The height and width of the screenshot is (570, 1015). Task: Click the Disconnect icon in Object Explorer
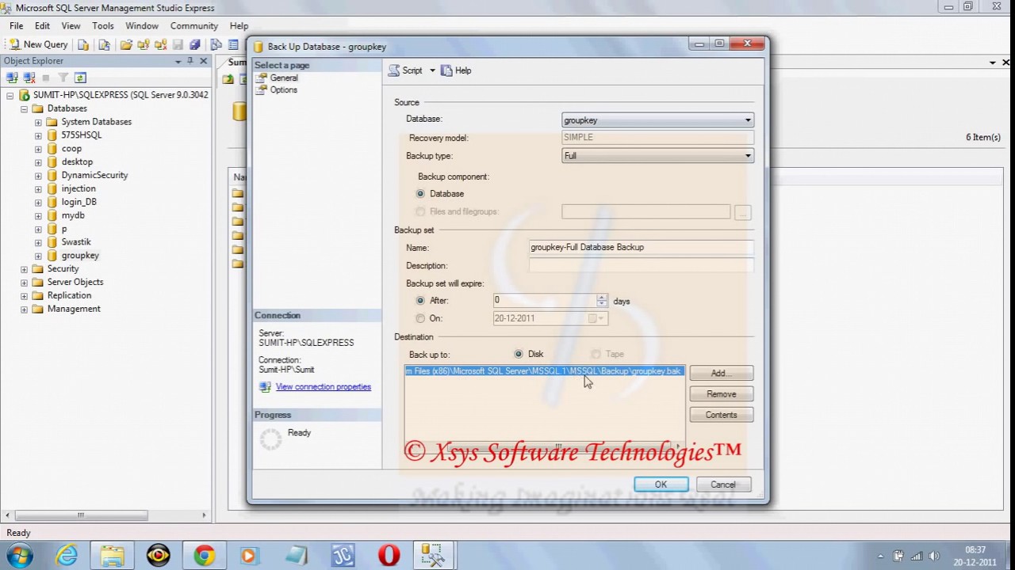coord(29,78)
